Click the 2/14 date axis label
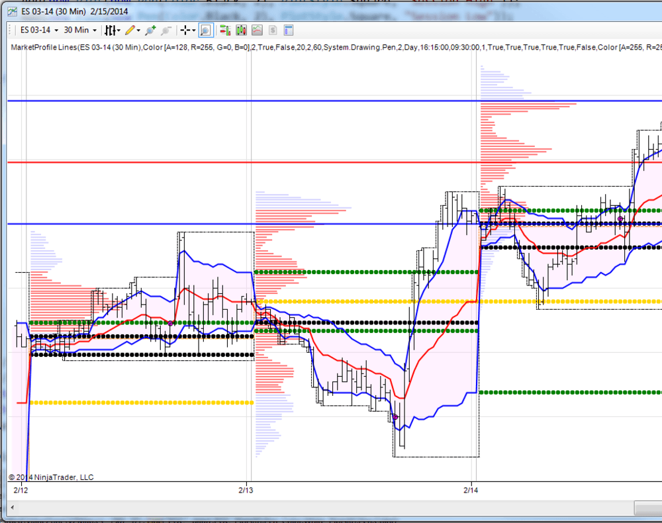 pyautogui.click(x=471, y=490)
